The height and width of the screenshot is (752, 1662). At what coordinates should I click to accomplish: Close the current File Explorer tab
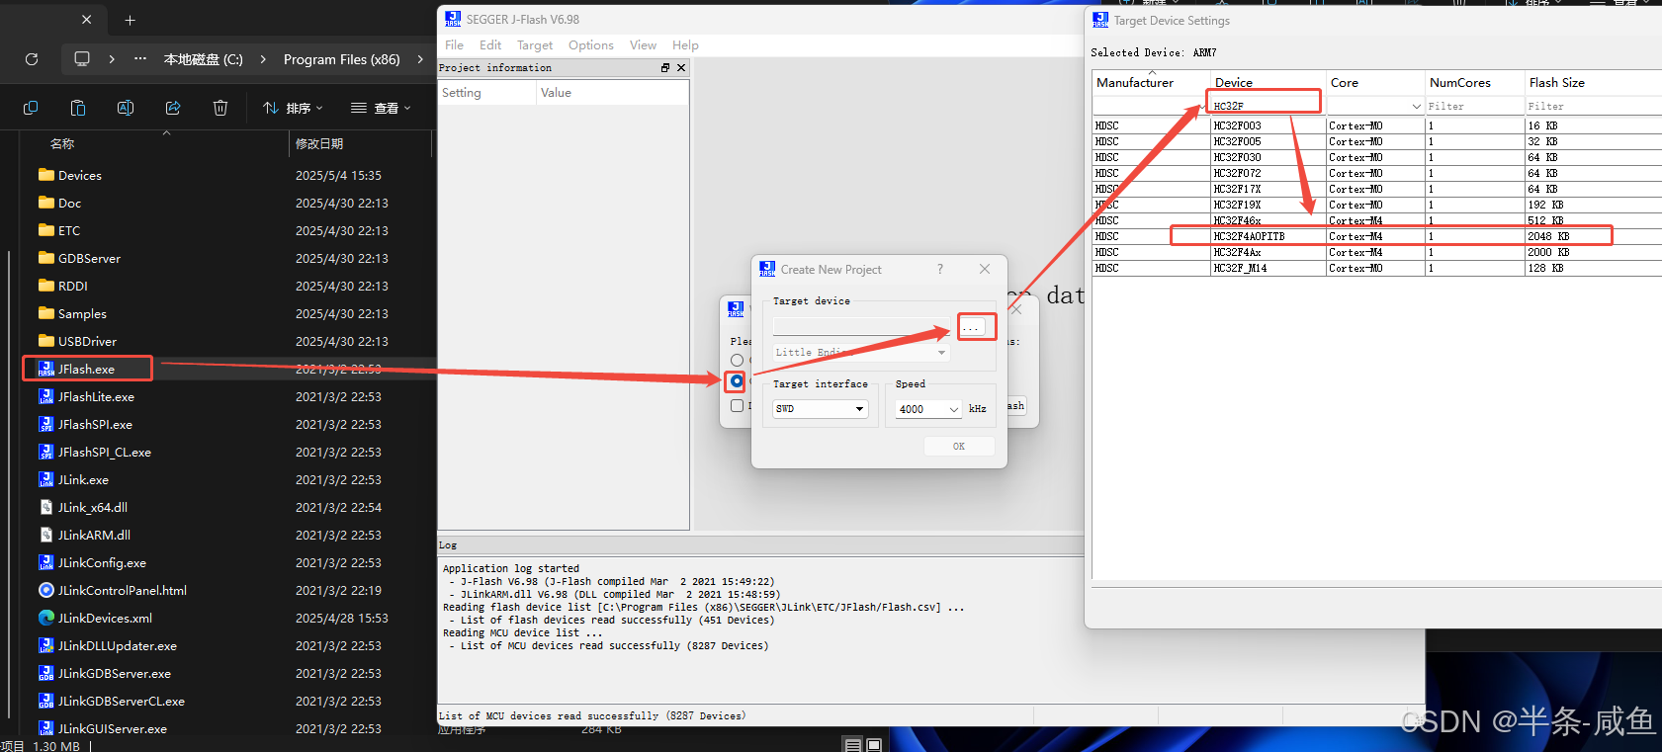(x=87, y=20)
